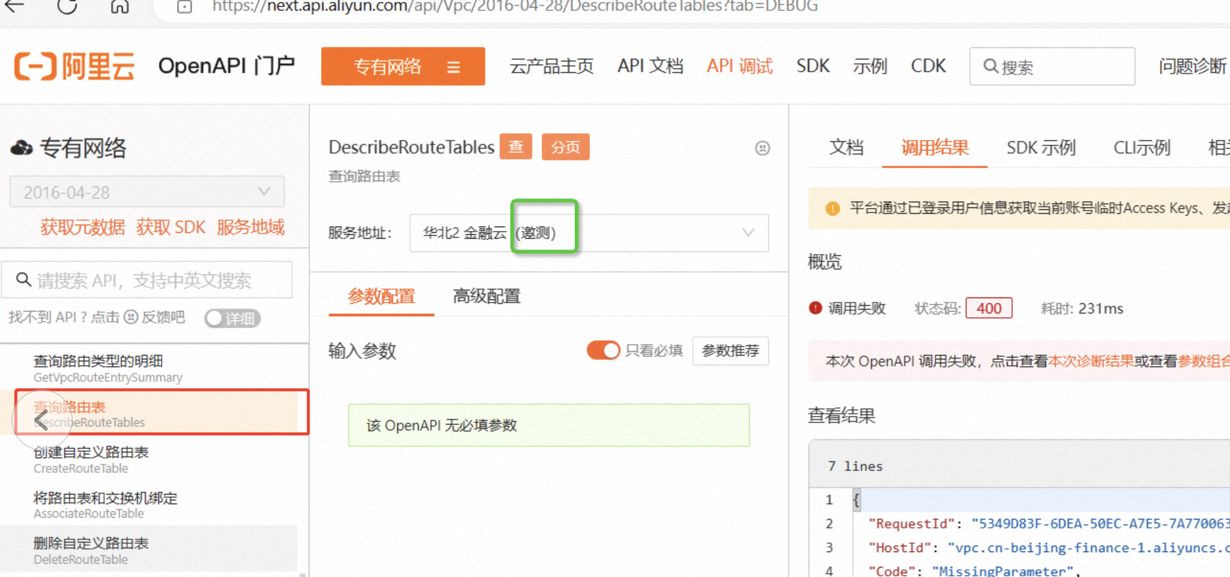Click the 反馈吧 feedback link

point(163,317)
